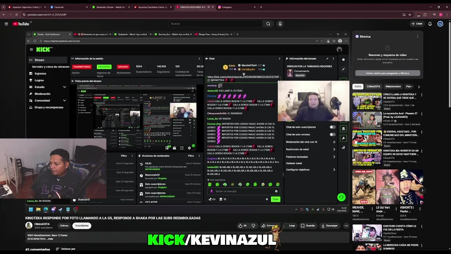Show more filter chips with right arrow
This screenshot has height=254, width=451.
(419, 86)
